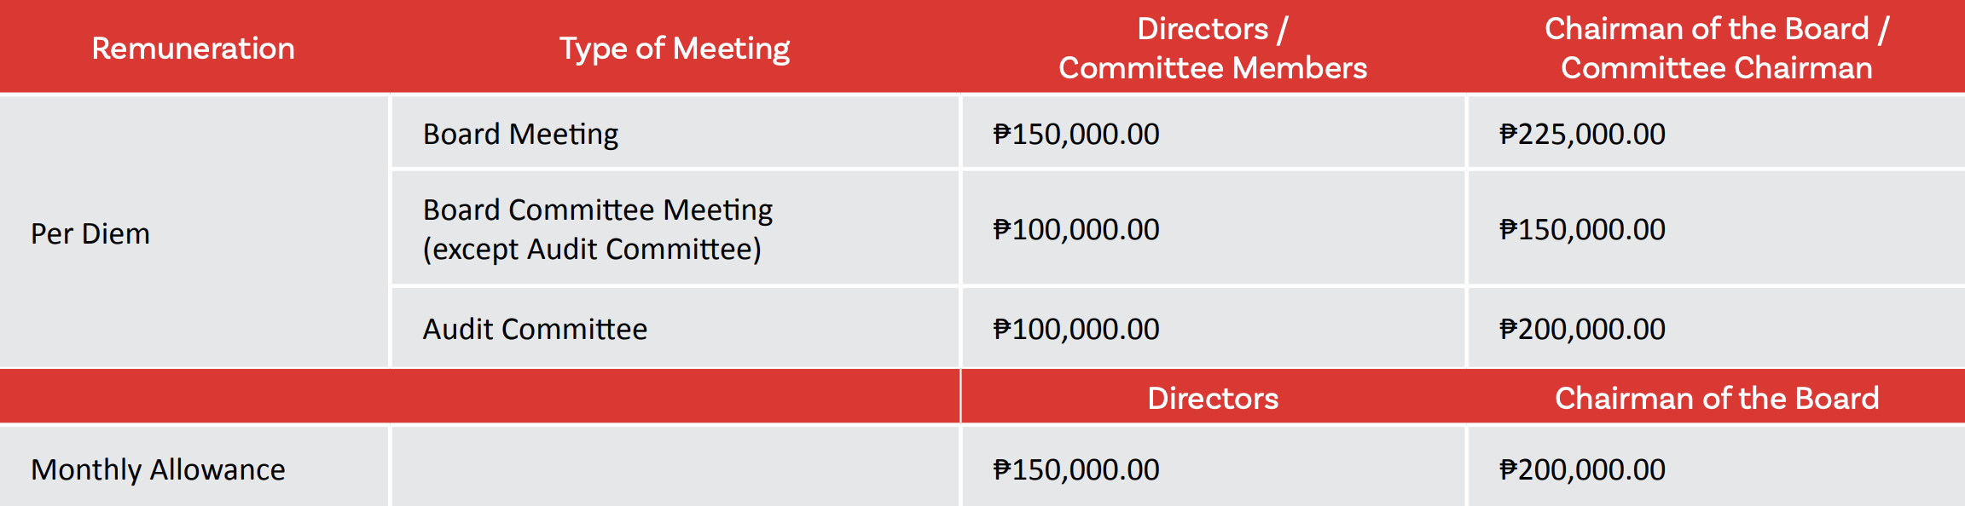Click Audit Committee chairman's ₱200,000.00 amount
The height and width of the screenshot is (506, 1965).
tap(1582, 329)
